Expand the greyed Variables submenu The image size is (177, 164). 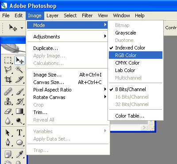tap(67, 131)
